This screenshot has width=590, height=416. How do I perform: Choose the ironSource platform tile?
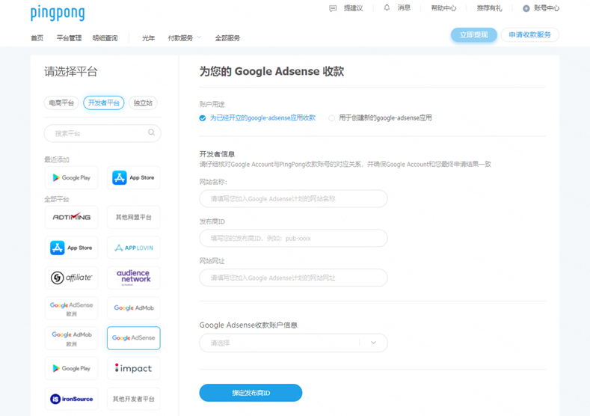(x=72, y=399)
